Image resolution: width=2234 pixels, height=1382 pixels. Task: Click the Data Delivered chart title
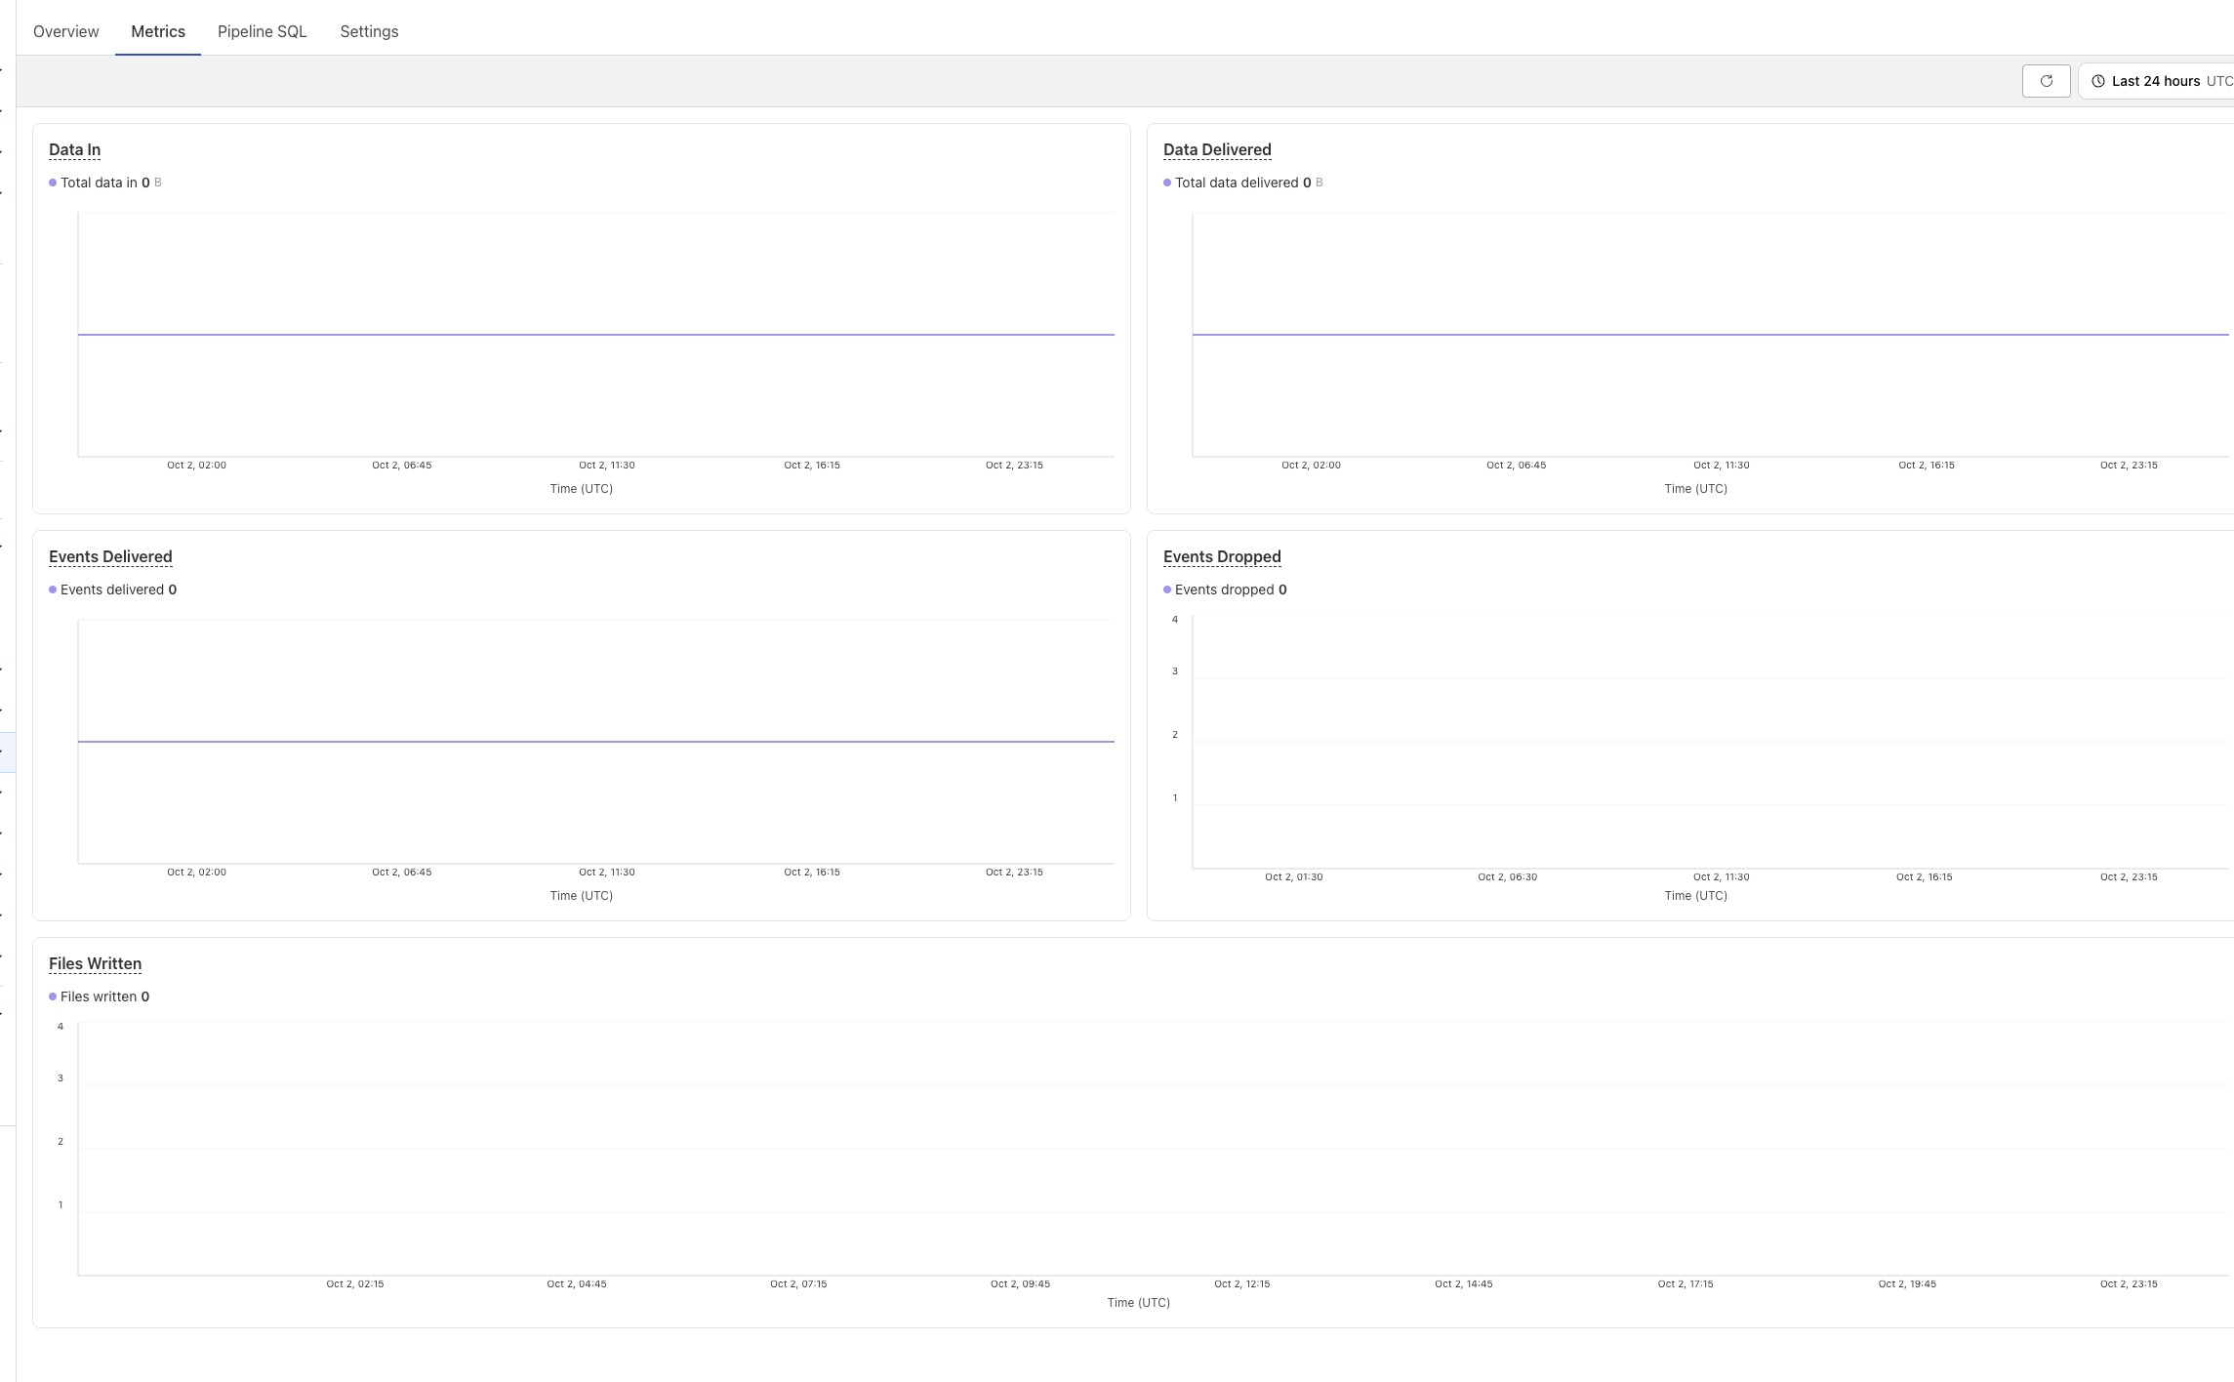(1217, 149)
